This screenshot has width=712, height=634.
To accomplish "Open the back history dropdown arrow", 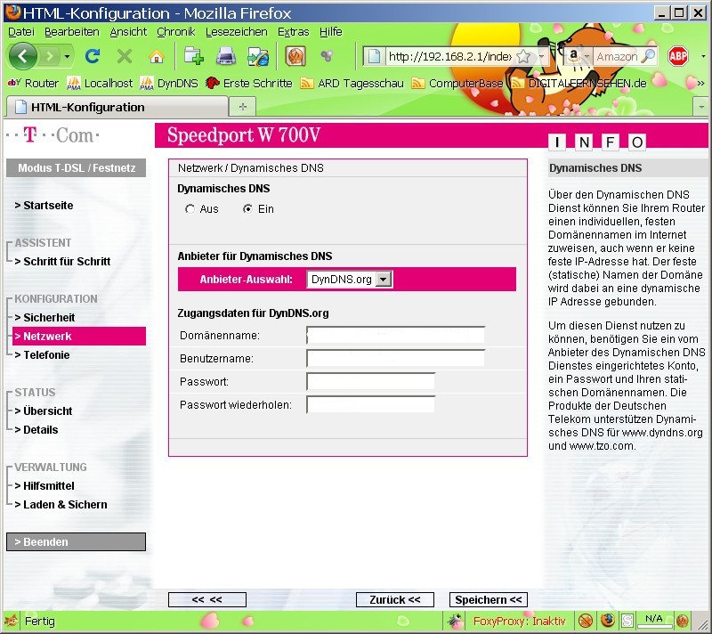I will click(x=68, y=57).
